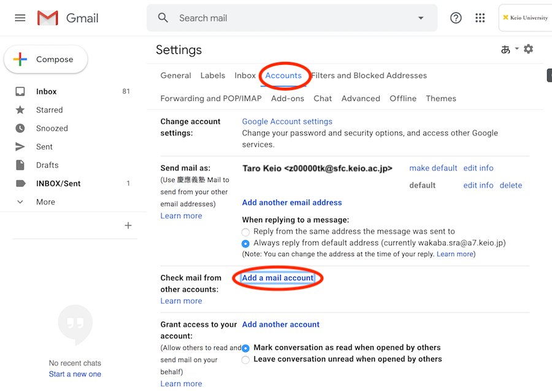The width and height of the screenshot is (552, 391).
Task: Open Snoozed mail clock icon
Action: click(20, 128)
